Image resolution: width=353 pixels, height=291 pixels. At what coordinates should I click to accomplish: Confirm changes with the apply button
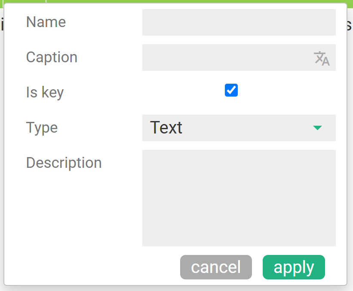(294, 267)
